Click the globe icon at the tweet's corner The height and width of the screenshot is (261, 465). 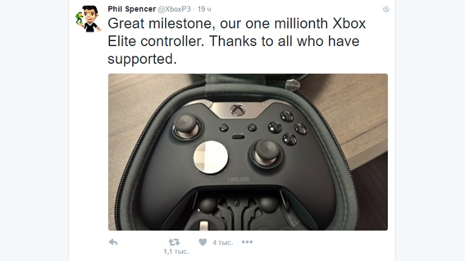[x=386, y=9]
